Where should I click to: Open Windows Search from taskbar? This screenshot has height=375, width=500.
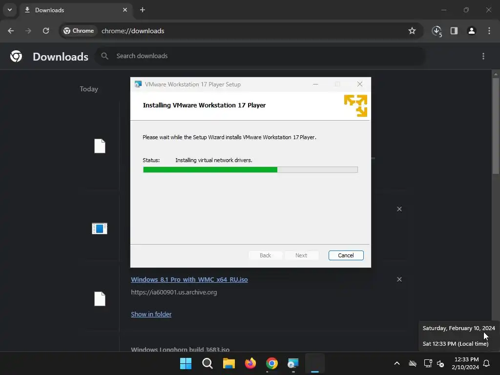pos(207,363)
